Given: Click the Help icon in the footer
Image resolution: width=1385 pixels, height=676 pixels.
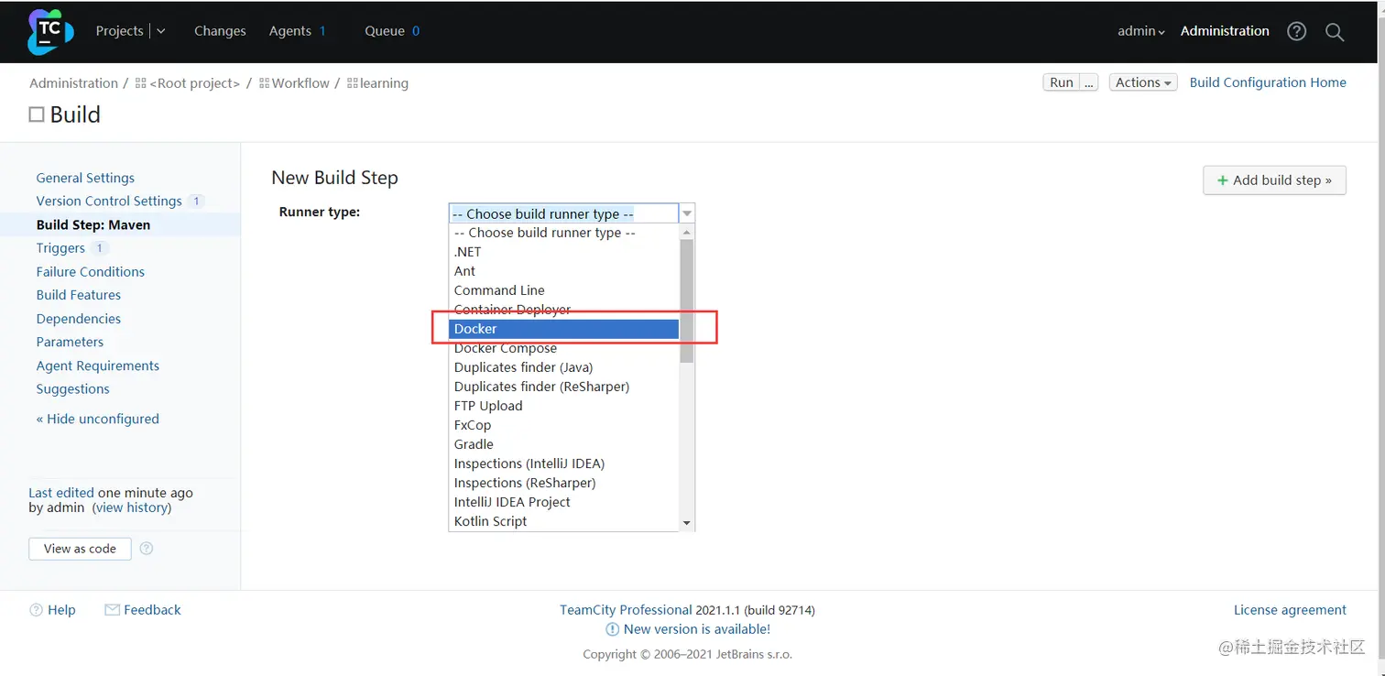Looking at the screenshot, I should click(x=37, y=610).
